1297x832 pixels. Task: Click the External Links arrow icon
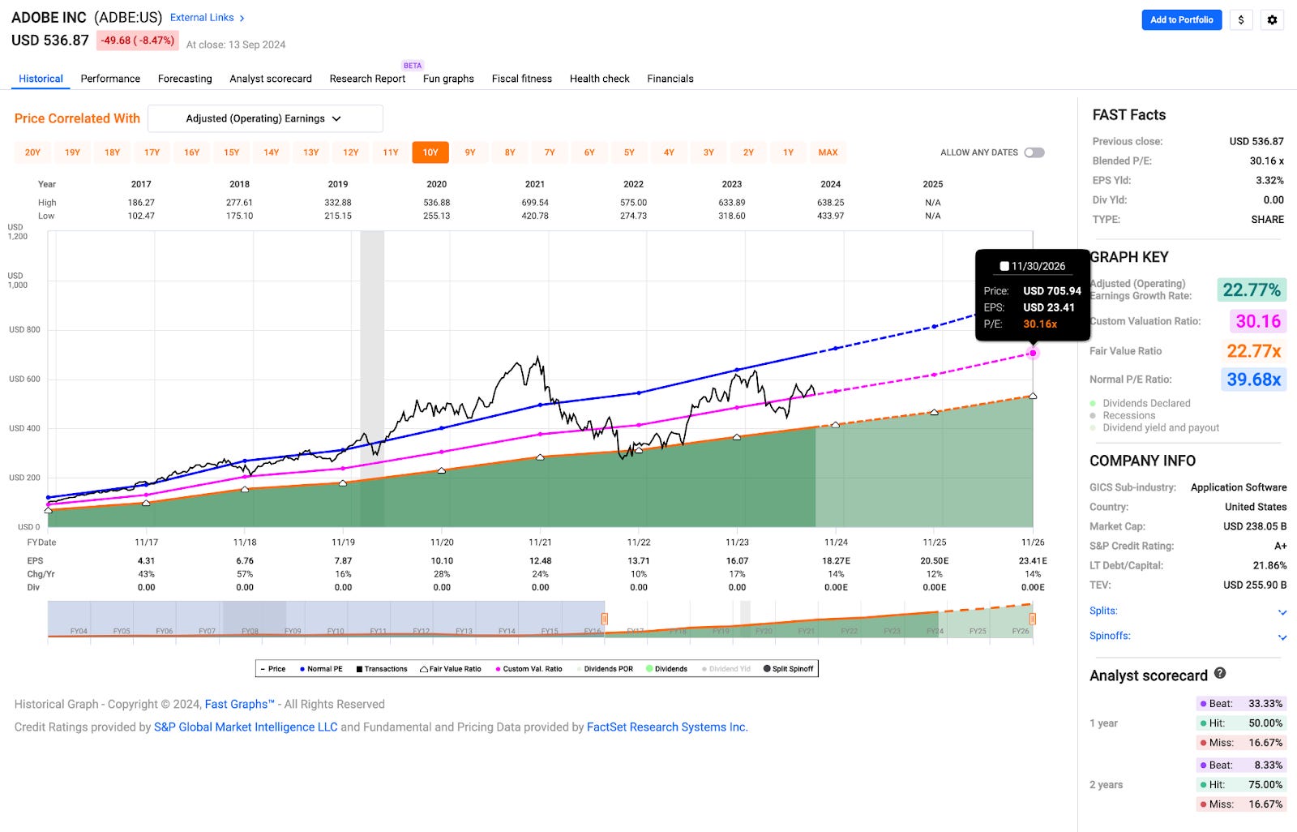[x=242, y=18]
